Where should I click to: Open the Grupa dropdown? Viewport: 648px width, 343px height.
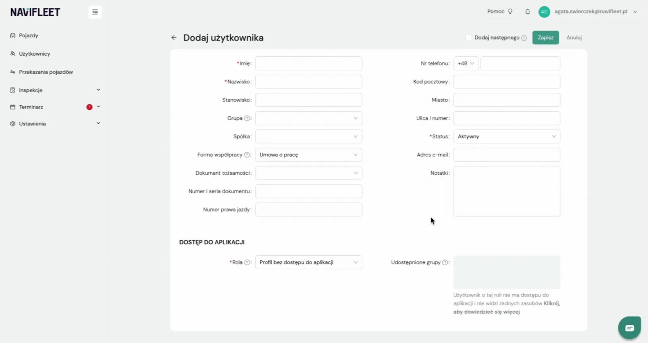(x=309, y=118)
